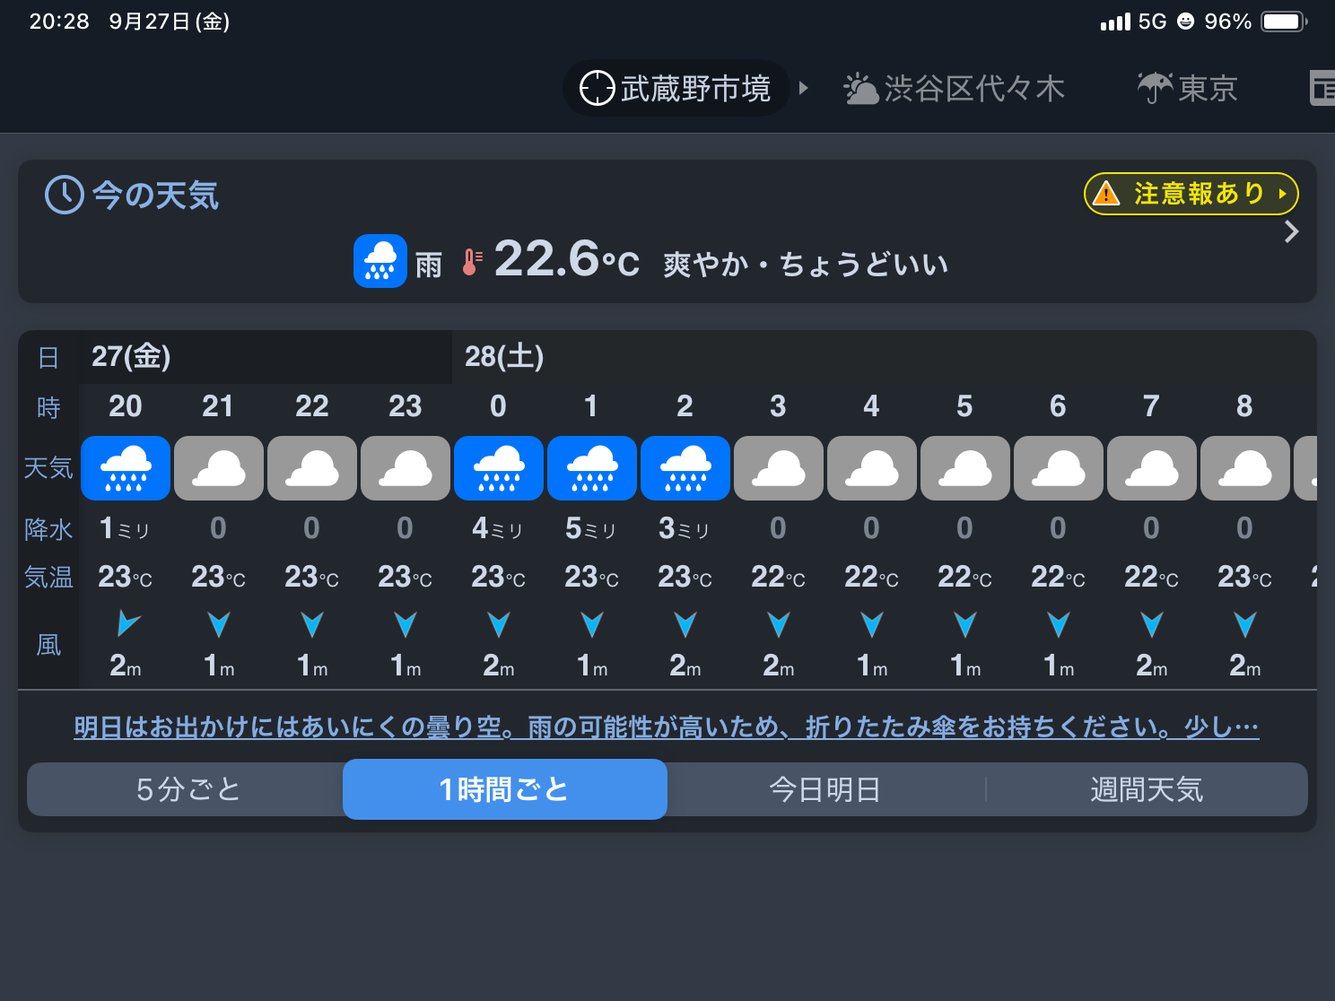Switch to 5分ごと forecast view
The height and width of the screenshot is (1001, 1335).
pos(188,789)
